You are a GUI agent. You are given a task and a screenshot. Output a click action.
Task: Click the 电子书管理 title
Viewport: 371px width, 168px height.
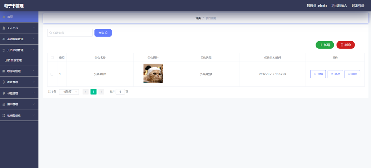14,6
